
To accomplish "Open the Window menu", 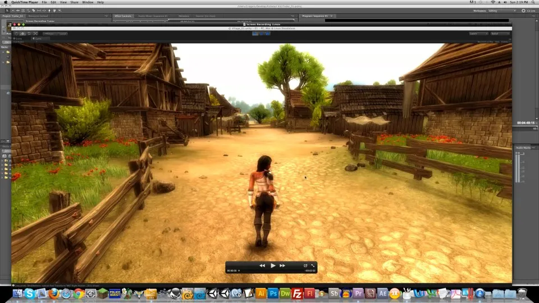I will coord(88,2).
